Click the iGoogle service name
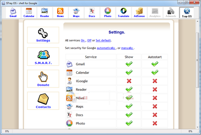Screen dimensions: 201x135 (x=82, y=81)
